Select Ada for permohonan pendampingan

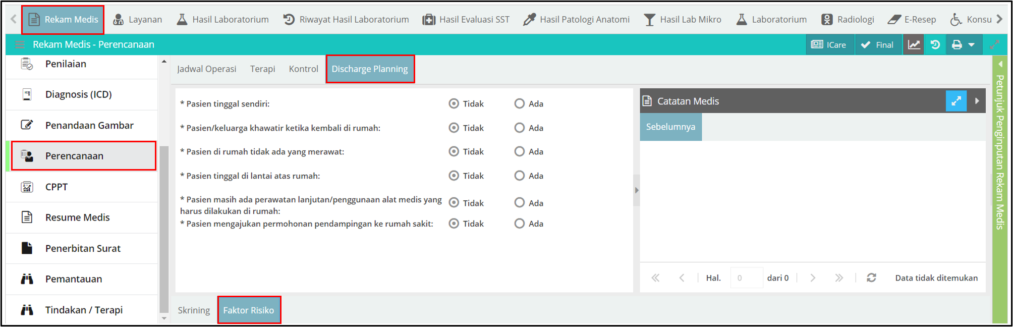click(x=520, y=224)
